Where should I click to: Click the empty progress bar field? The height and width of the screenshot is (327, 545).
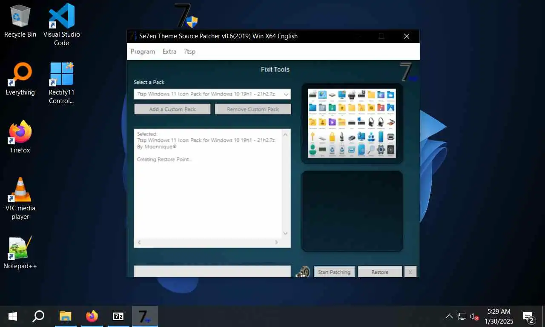[x=212, y=272]
